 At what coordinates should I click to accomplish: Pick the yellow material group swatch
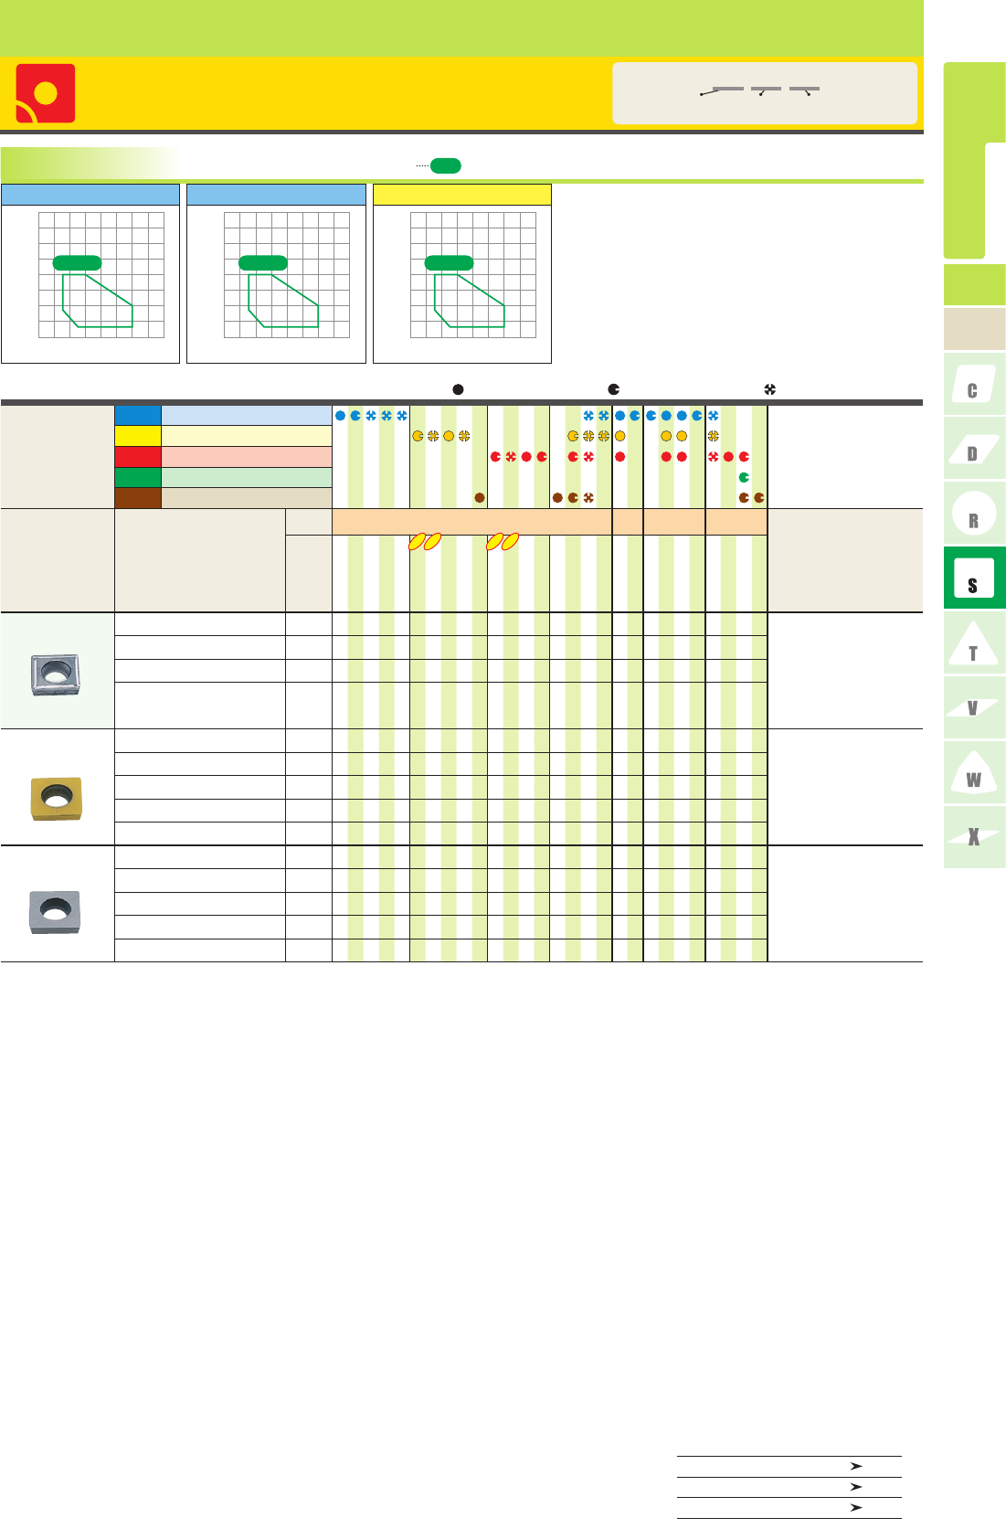[138, 436]
